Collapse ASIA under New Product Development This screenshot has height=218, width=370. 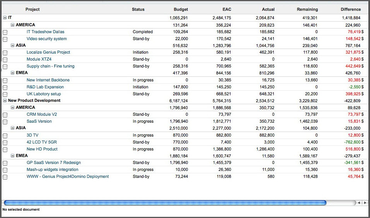[12, 128]
